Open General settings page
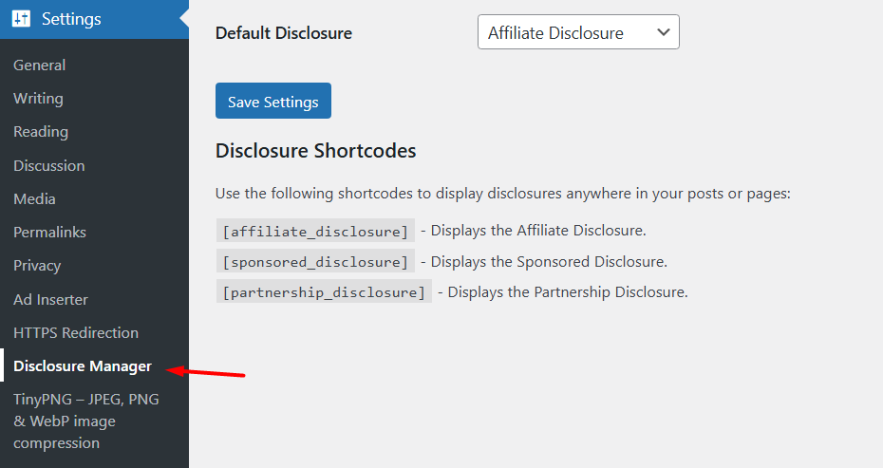 tap(40, 66)
